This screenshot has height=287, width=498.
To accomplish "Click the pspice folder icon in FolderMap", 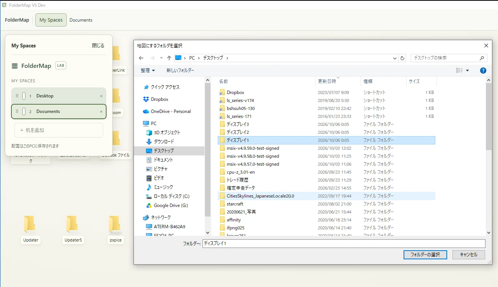I will tap(115, 224).
